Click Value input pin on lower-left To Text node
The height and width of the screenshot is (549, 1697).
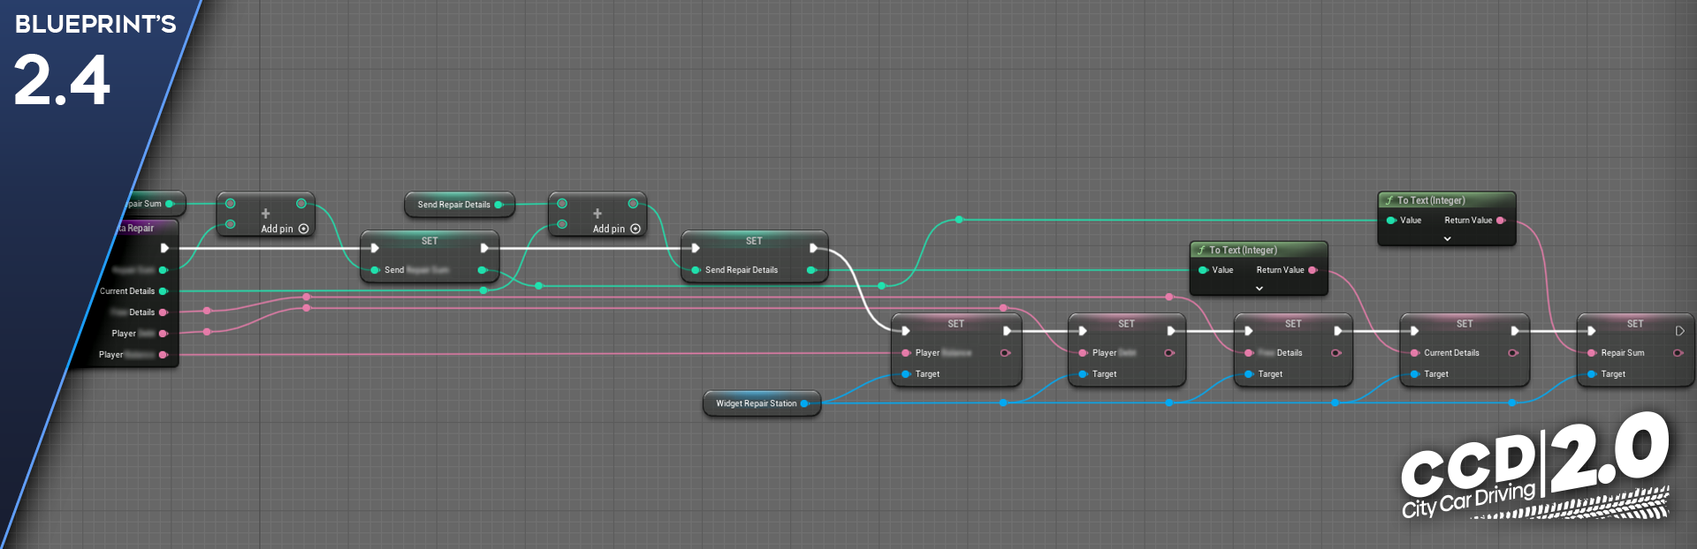click(x=1203, y=270)
